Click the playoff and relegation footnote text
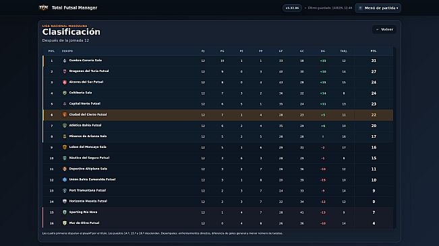This screenshot has height=246, width=439. (163, 233)
